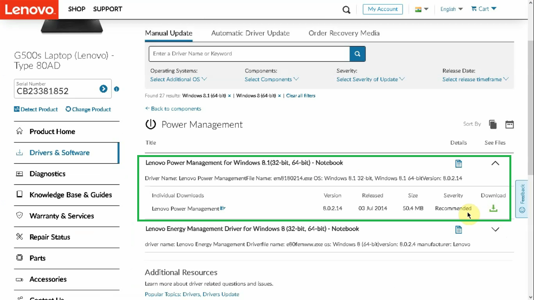Open the Feedback side tab
This screenshot has width=534, height=300.
(x=522, y=199)
